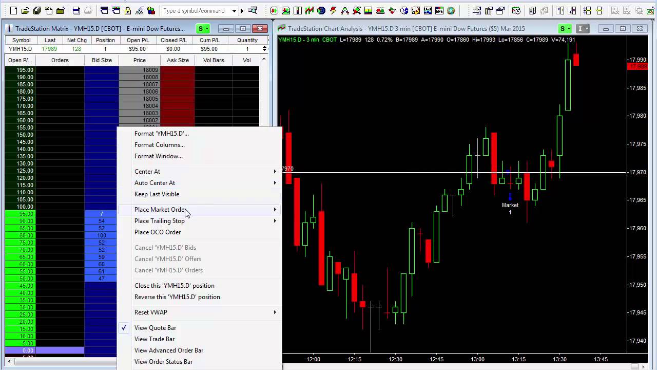Click the Open P/L column header

[20, 60]
